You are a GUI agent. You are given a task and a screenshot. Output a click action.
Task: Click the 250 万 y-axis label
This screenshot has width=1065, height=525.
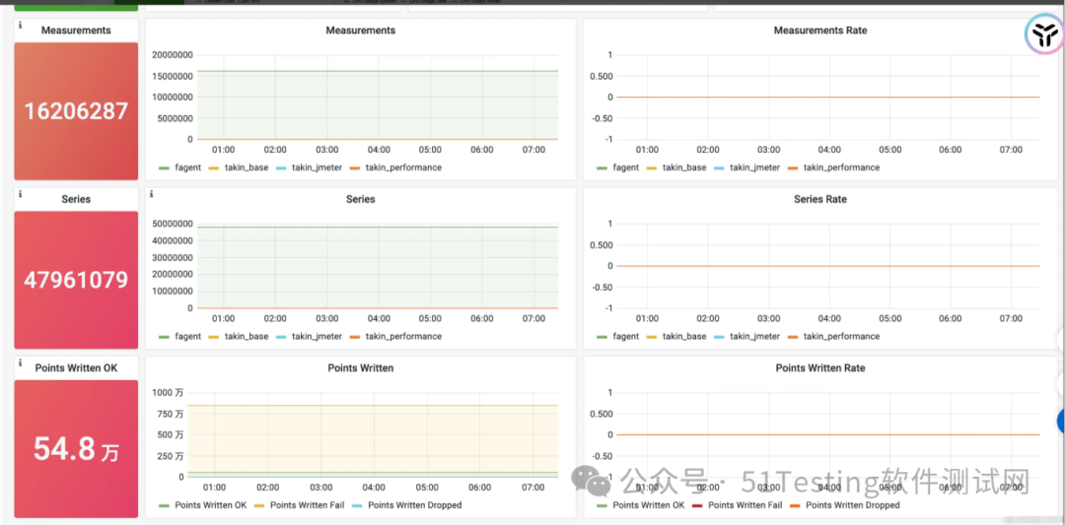[172, 456]
